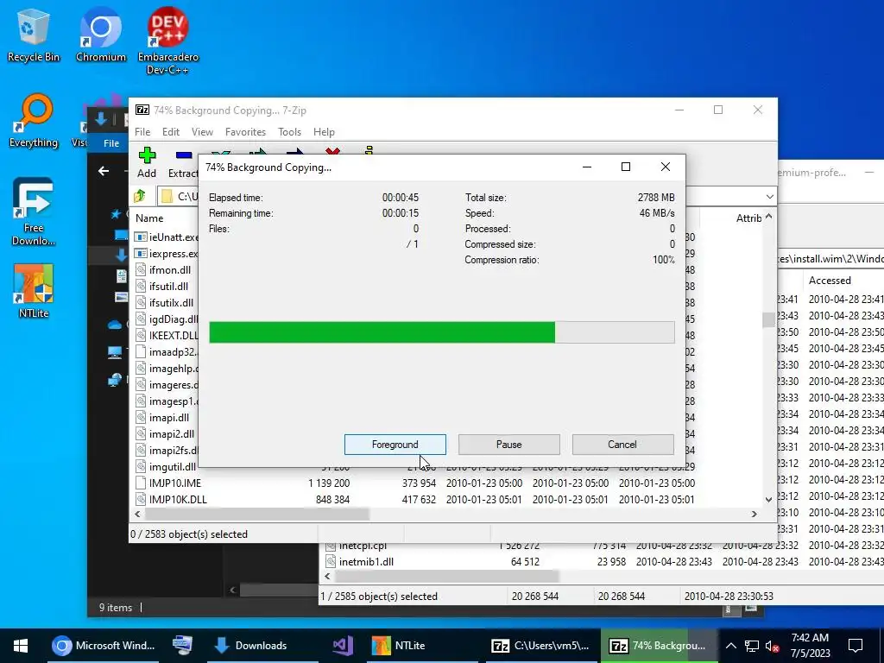Click the OneDrive cloud icon in Explorer sidebar
Viewport: 884px width, 663px height.
pos(115,325)
